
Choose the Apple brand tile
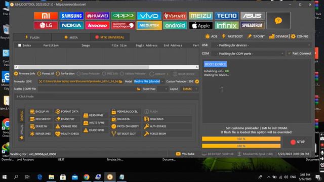(200, 25)
